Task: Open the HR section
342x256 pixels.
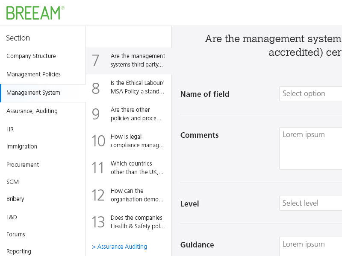Action: 10,129
